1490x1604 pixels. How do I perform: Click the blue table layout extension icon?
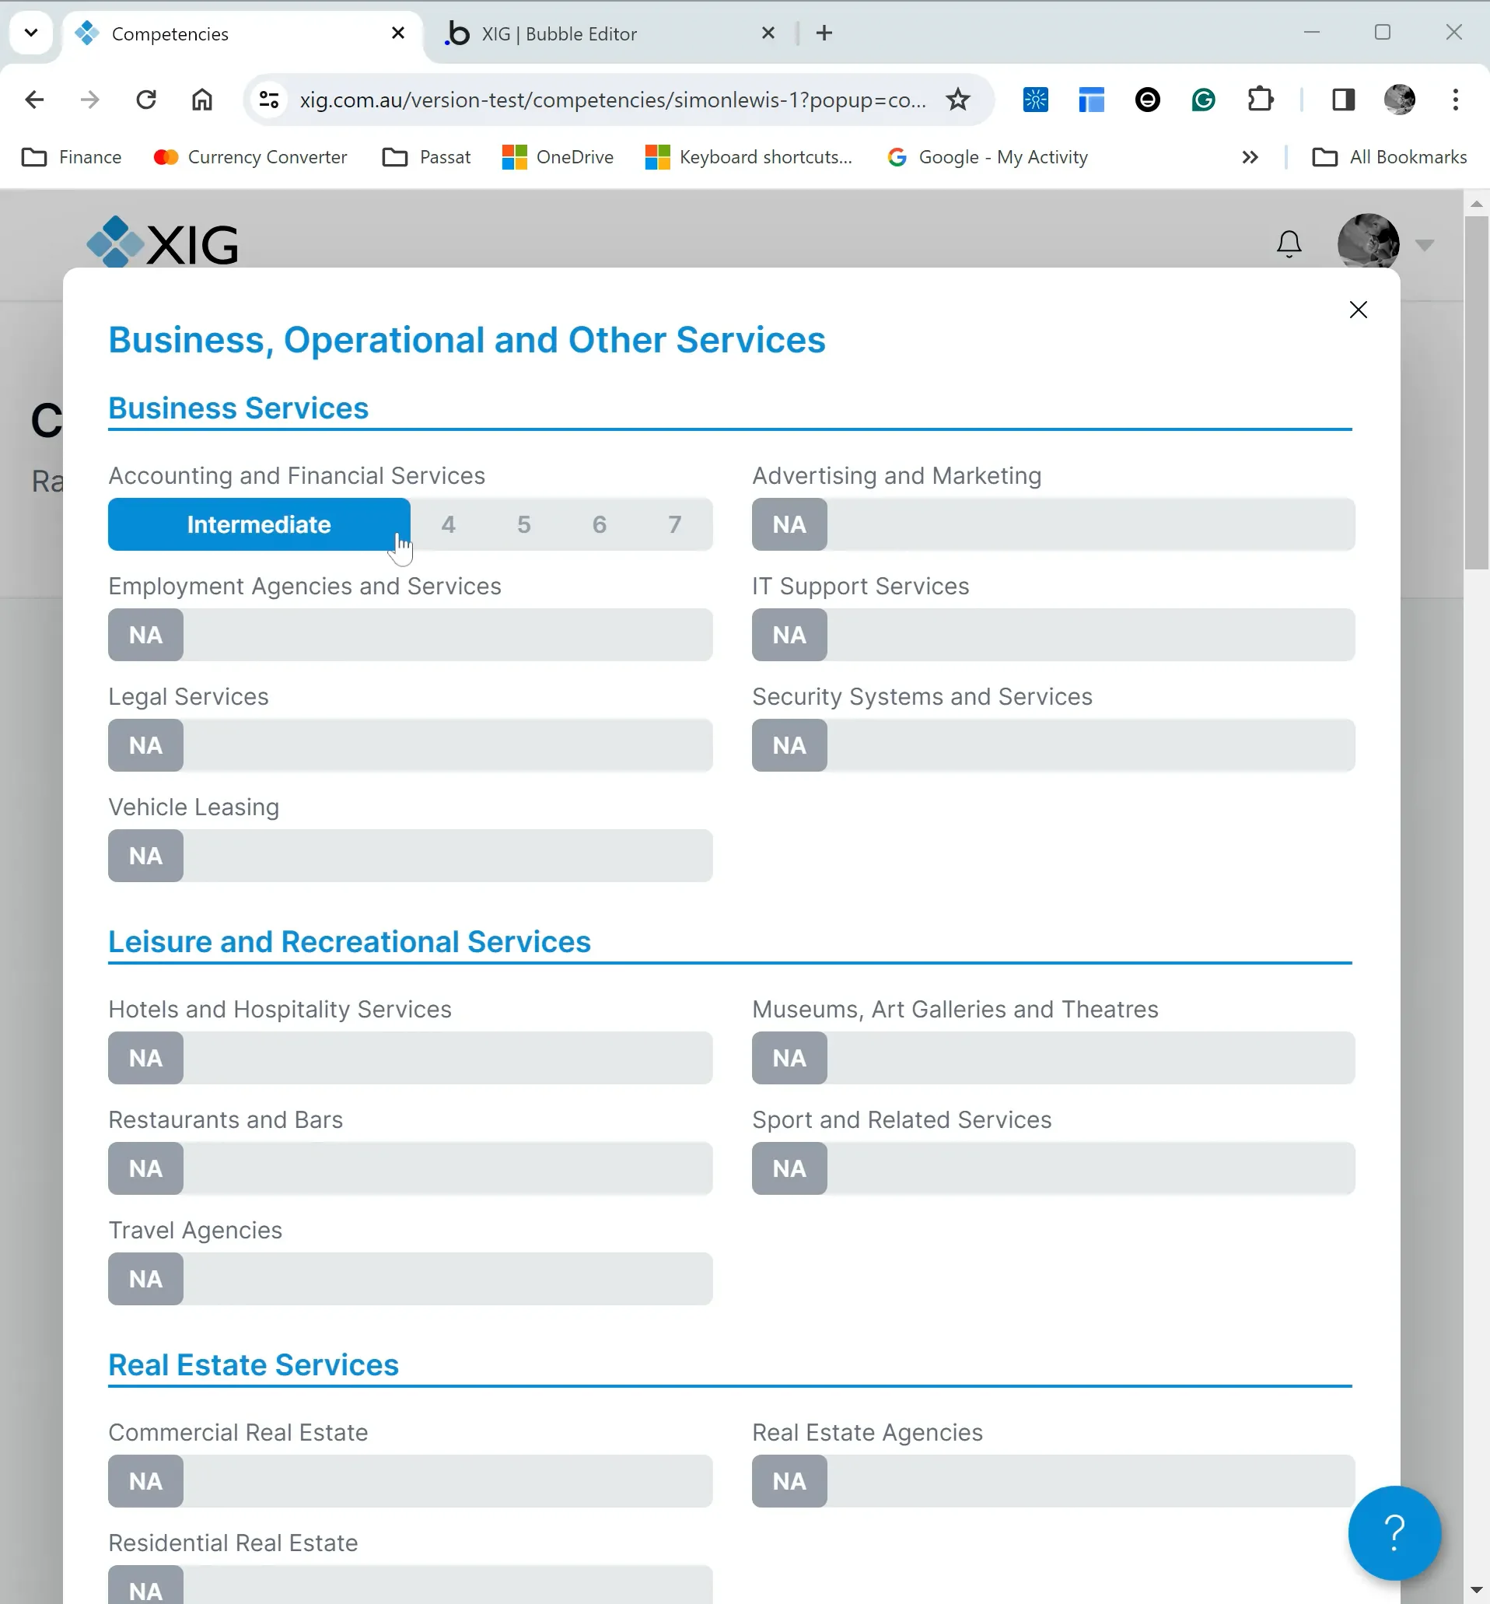(1091, 100)
